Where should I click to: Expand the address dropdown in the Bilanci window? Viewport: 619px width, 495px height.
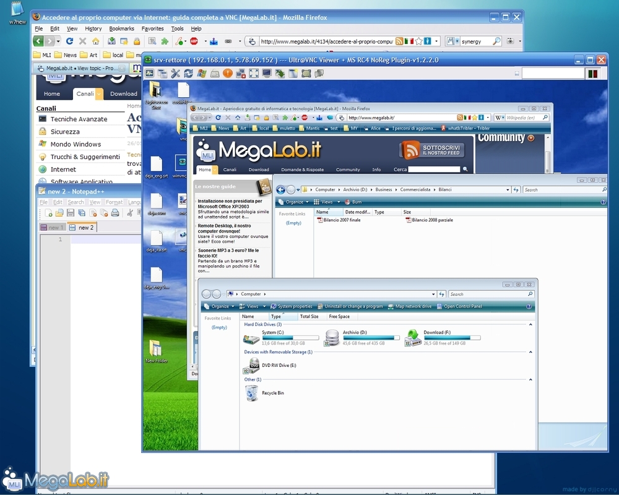[x=508, y=190]
